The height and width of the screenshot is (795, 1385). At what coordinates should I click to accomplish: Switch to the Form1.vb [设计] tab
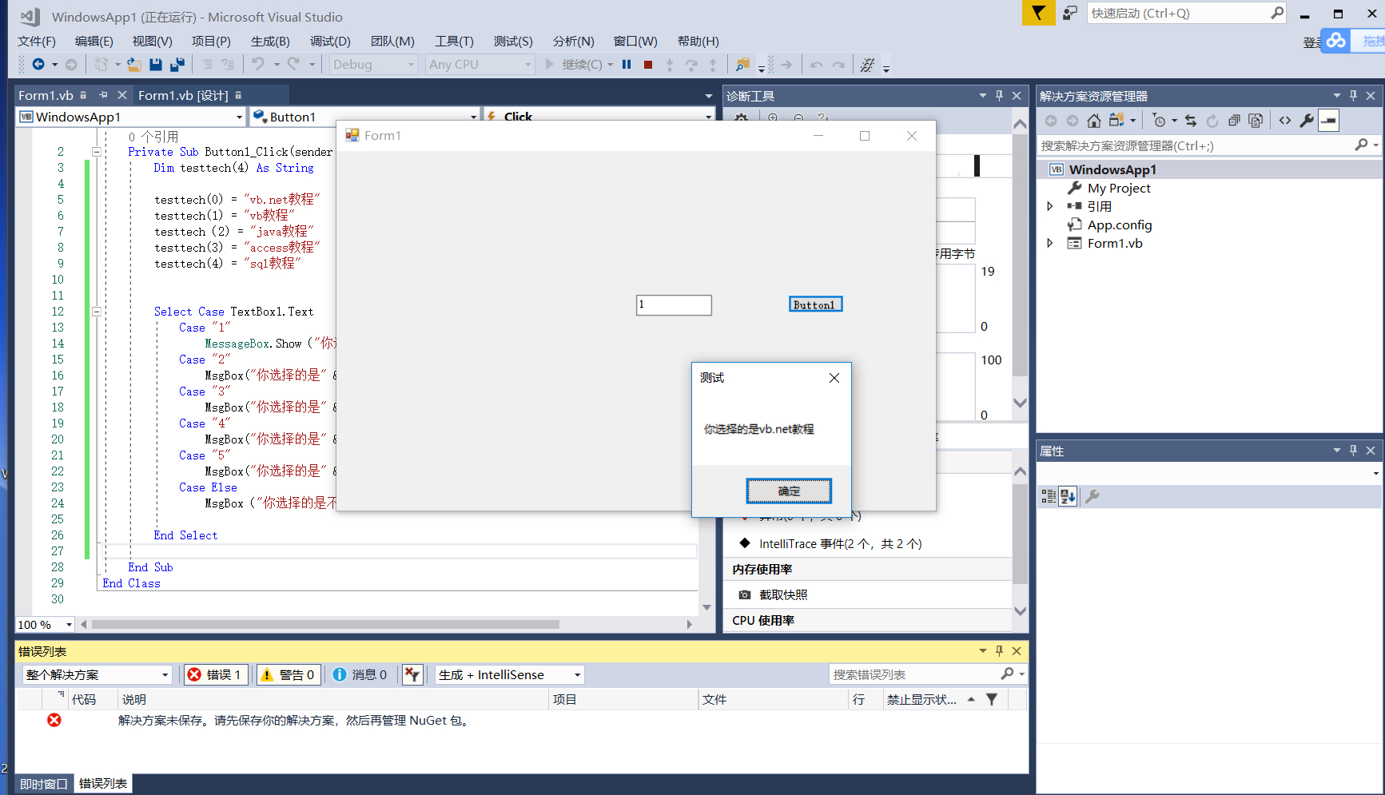point(183,95)
